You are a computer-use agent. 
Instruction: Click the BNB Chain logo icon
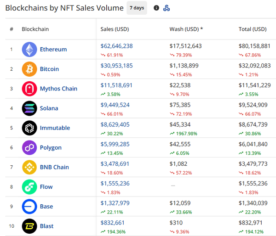coord(29,167)
